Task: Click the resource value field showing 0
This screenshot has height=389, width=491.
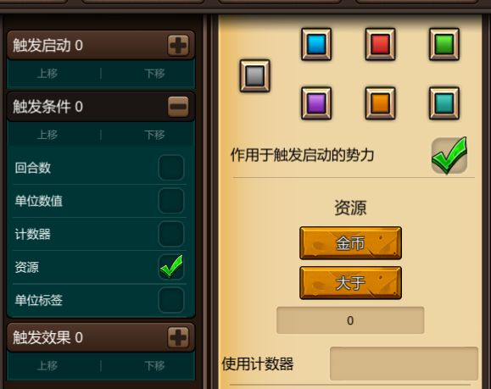Action: point(350,320)
